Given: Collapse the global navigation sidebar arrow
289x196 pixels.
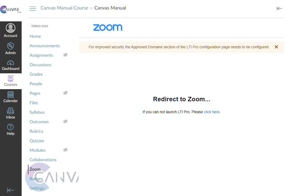Looking at the screenshot, I should coord(11,190).
